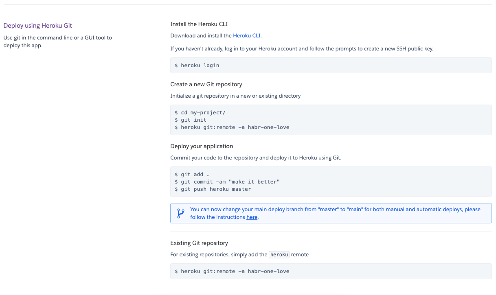The image size is (496, 295).
Task: Open the Heroku CLI download link
Action: [x=246, y=36]
